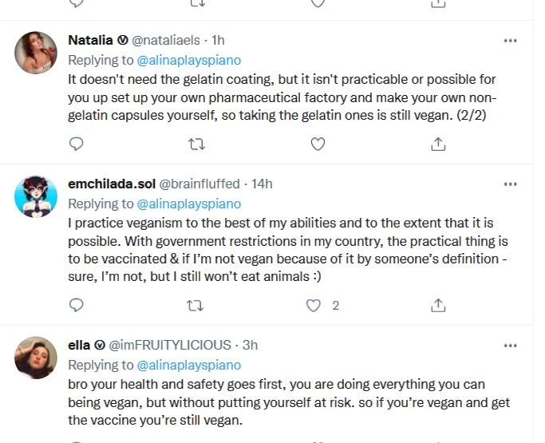Open @imFRUITYLICIOUS profile handle
The width and height of the screenshot is (545, 443).
(x=170, y=346)
